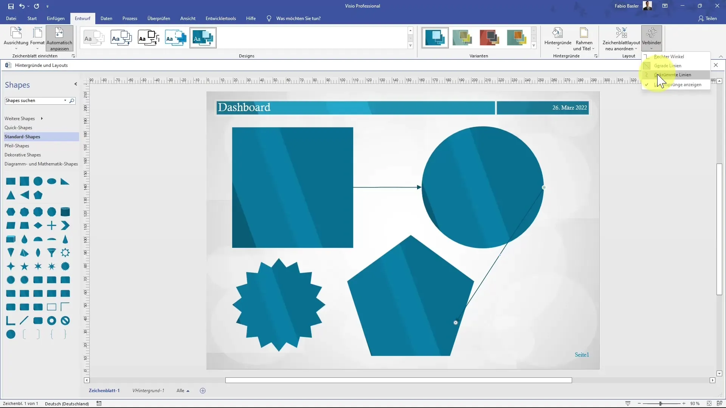Viewport: 726px width, 408px height.
Task: Click the Redo icon in quick access
Action: tap(36, 6)
